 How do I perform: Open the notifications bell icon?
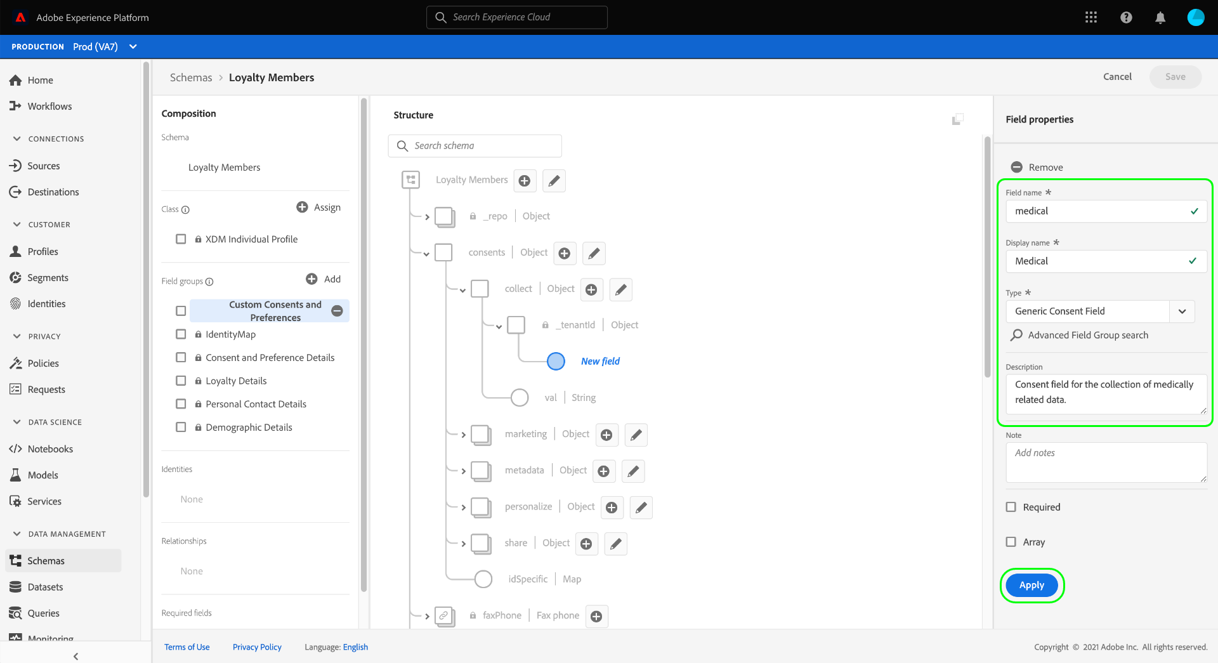1160,17
